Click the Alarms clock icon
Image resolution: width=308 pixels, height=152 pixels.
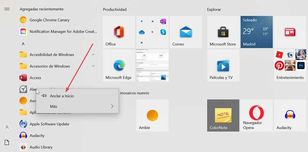coord(23,89)
